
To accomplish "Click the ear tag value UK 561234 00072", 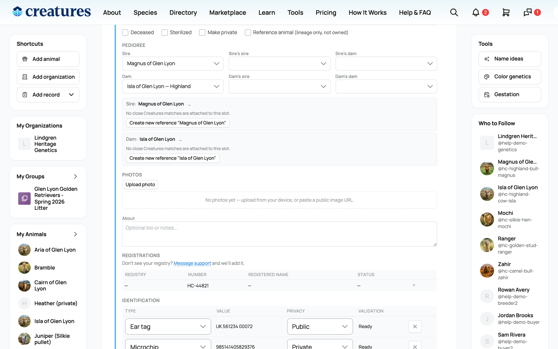I will coord(234,326).
